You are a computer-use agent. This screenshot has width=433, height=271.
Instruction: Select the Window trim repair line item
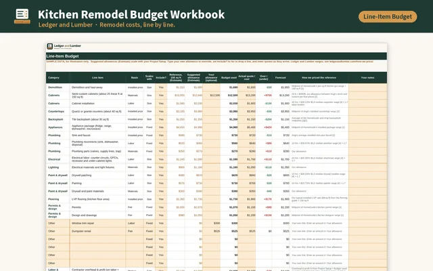pyautogui.click(x=97, y=223)
